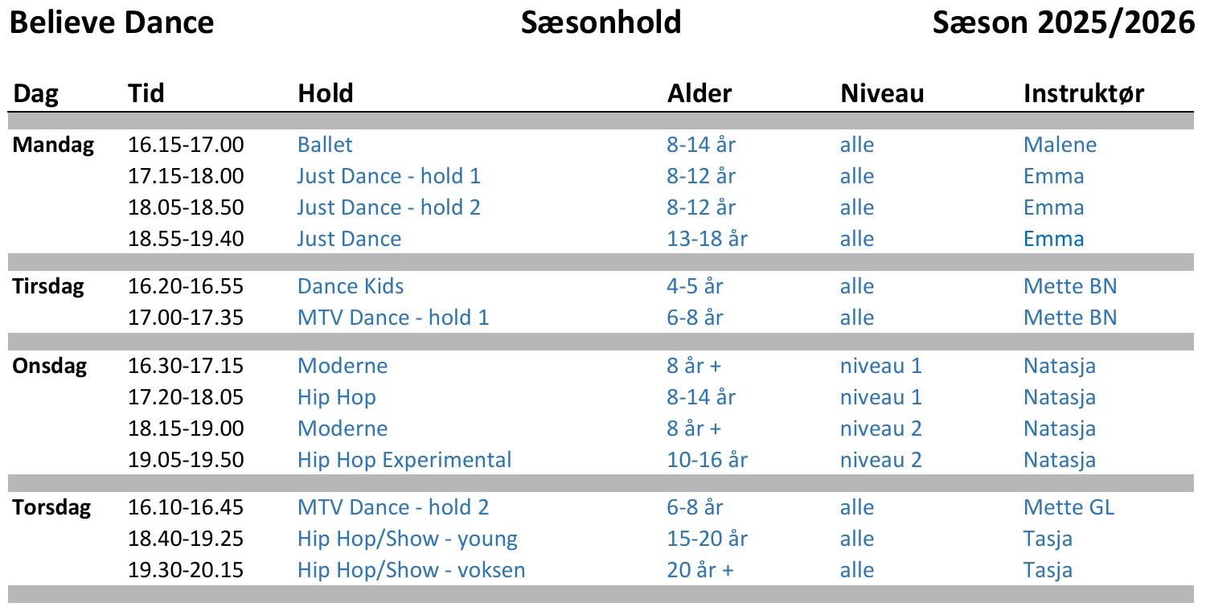Click the Dance Kids class link

point(350,286)
